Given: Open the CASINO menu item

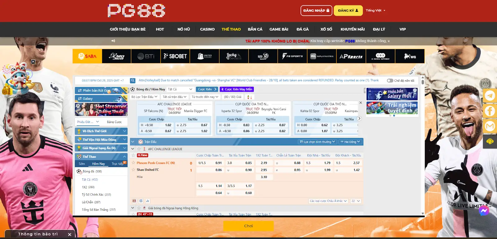Looking at the screenshot, I should (207, 29).
